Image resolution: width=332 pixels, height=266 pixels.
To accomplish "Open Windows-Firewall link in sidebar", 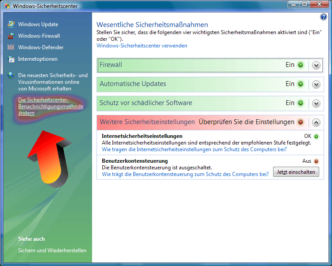I will pyautogui.click(x=39, y=36).
